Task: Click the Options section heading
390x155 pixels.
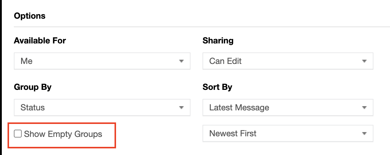Action: (30, 16)
